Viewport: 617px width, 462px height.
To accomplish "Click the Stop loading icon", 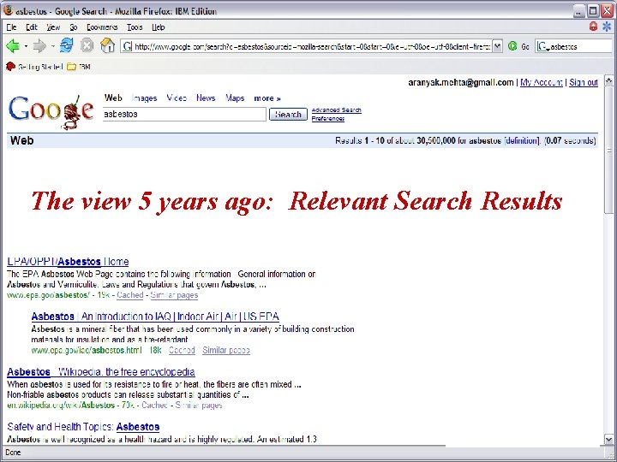I will coord(87,46).
